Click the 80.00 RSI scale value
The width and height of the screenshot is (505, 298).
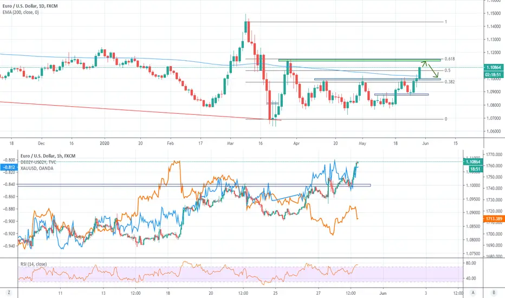471,263
